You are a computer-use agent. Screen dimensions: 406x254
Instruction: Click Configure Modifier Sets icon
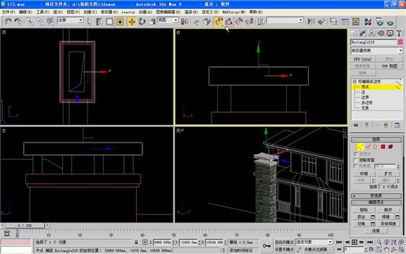(x=398, y=125)
